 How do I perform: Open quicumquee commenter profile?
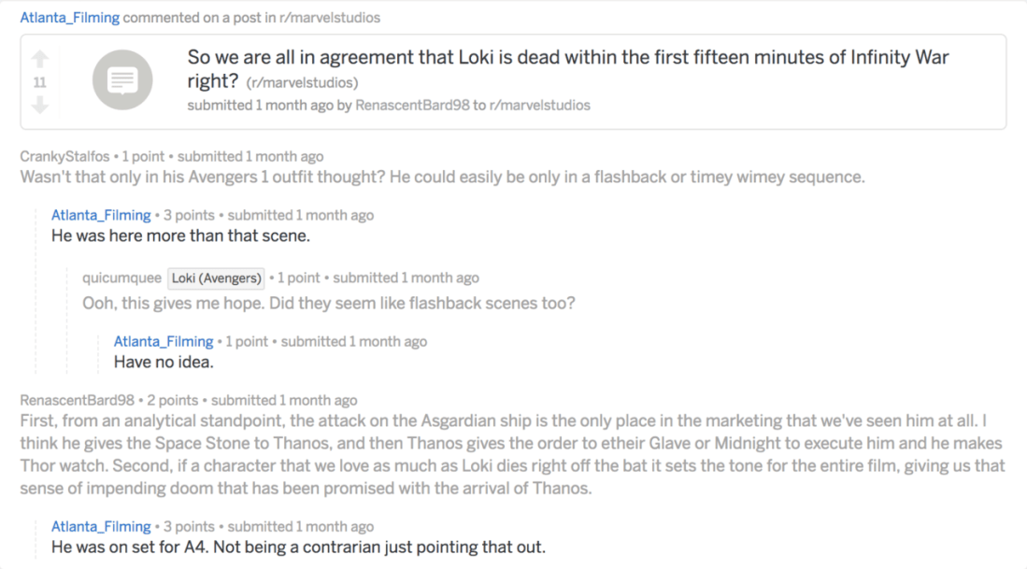(121, 277)
